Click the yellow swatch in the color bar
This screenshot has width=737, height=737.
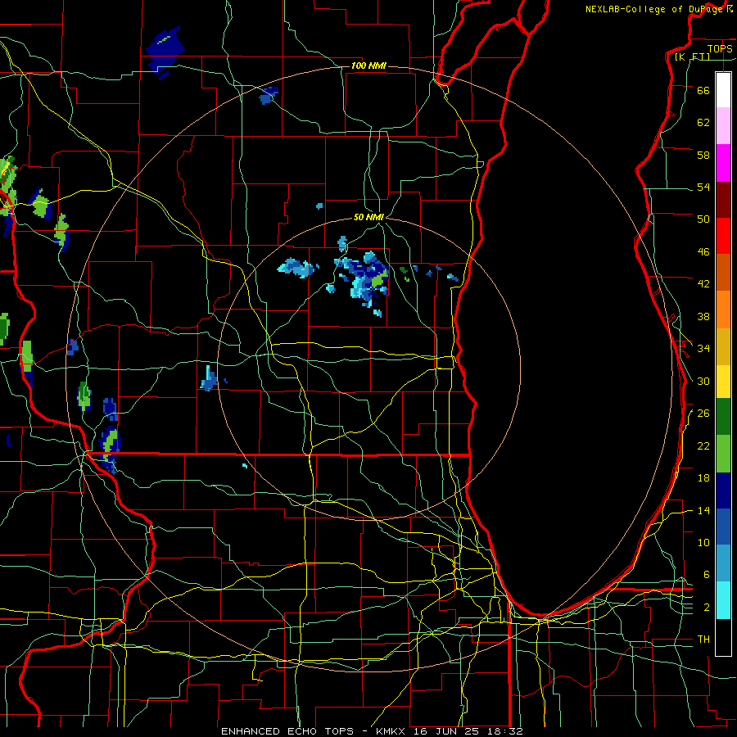pos(723,382)
